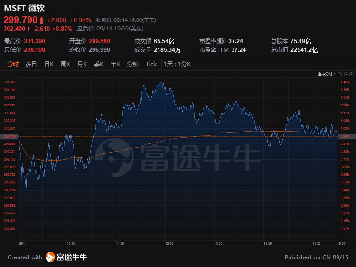Reset the chart zoom with the undo arrow

pyautogui.click(x=340, y=74)
